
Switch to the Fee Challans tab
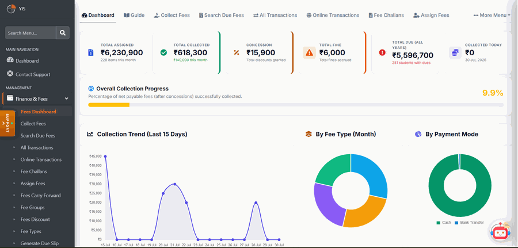click(x=386, y=15)
